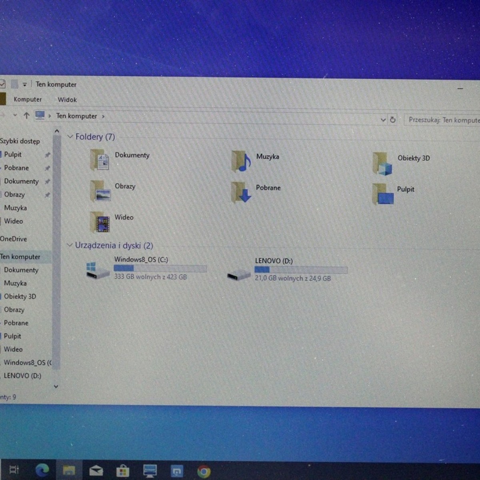This screenshot has width=480, height=480.
Task: Click the Windows8_OS (C:) storage usage bar
Action: (160, 268)
